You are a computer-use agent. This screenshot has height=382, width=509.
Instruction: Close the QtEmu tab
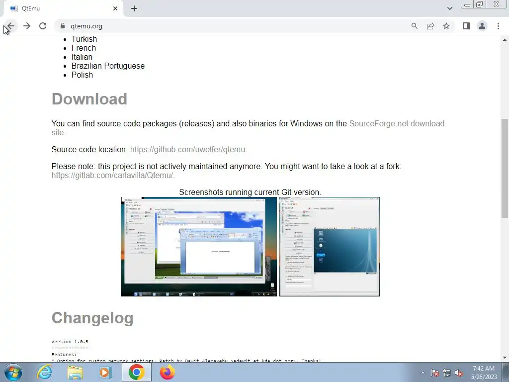pyautogui.click(x=115, y=8)
